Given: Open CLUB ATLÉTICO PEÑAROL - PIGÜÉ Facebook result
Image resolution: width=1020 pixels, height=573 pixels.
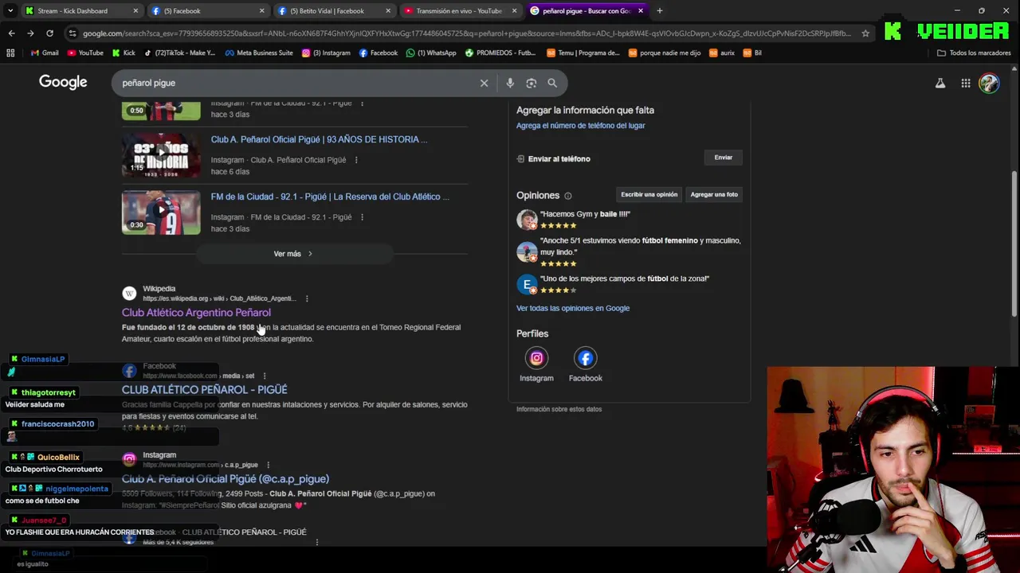Looking at the screenshot, I should coord(205,390).
